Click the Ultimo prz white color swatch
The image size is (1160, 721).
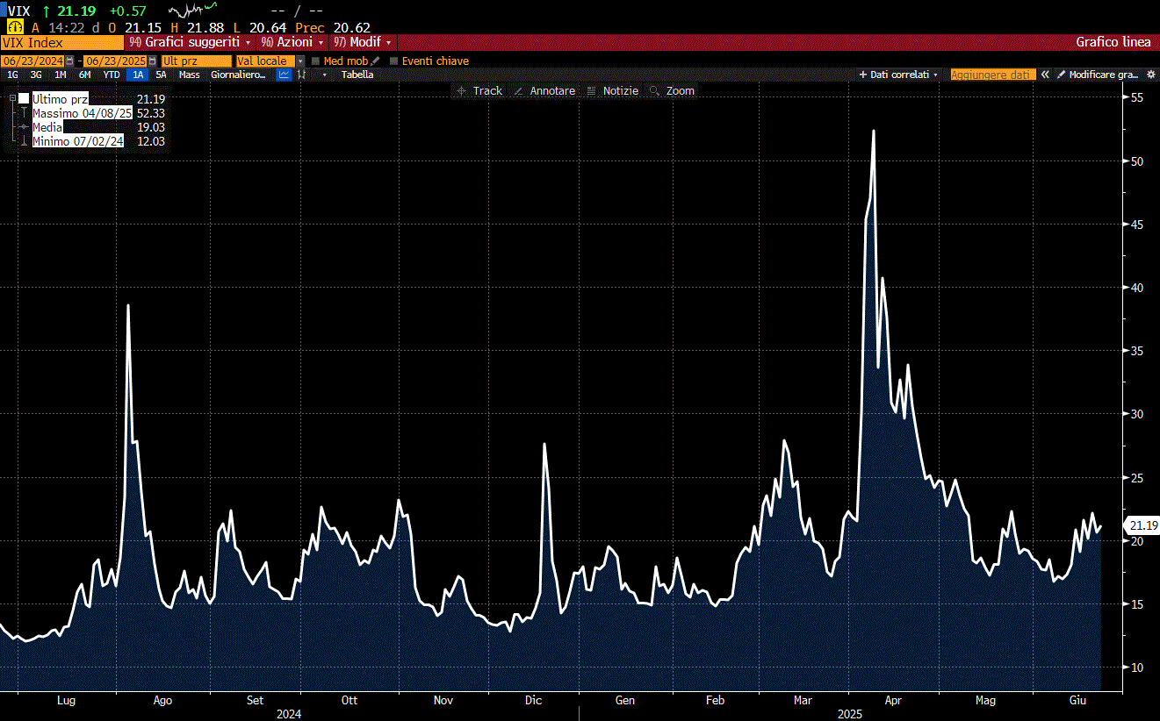24,98
